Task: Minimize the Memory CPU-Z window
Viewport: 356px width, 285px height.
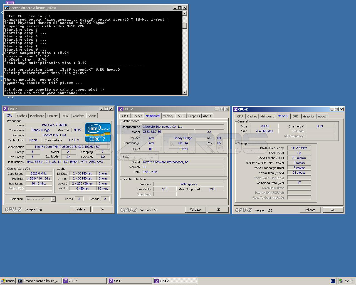Action: pyautogui.click(x=332, y=109)
